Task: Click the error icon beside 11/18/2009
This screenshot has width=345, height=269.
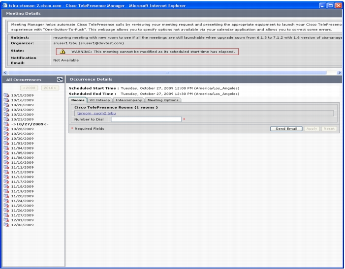Action: (6, 186)
